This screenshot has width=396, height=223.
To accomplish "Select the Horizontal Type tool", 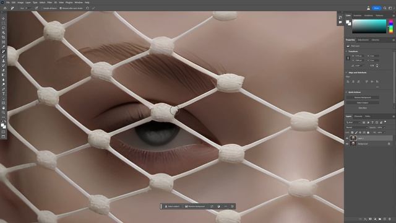I will tap(3, 94).
